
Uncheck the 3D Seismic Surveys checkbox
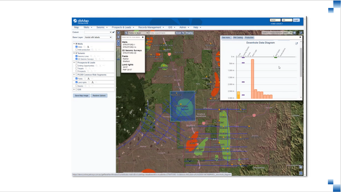pos(77,59)
